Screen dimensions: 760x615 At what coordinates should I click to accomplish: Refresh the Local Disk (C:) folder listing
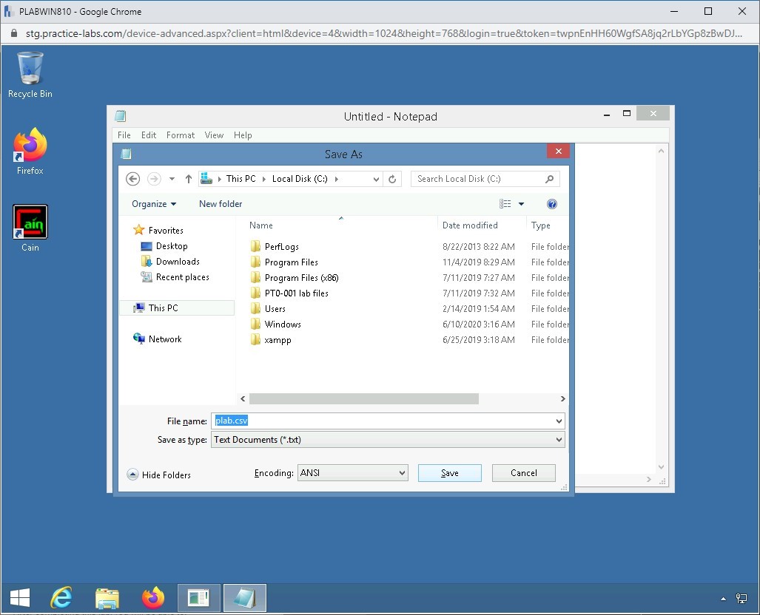click(x=393, y=179)
